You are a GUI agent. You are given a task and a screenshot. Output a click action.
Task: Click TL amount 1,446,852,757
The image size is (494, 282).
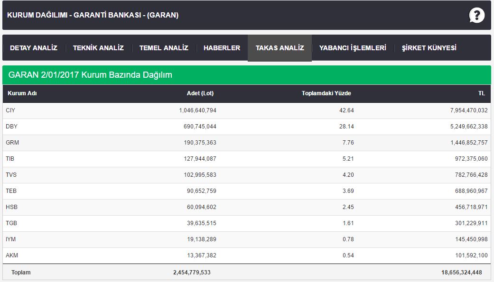pyautogui.click(x=469, y=143)
